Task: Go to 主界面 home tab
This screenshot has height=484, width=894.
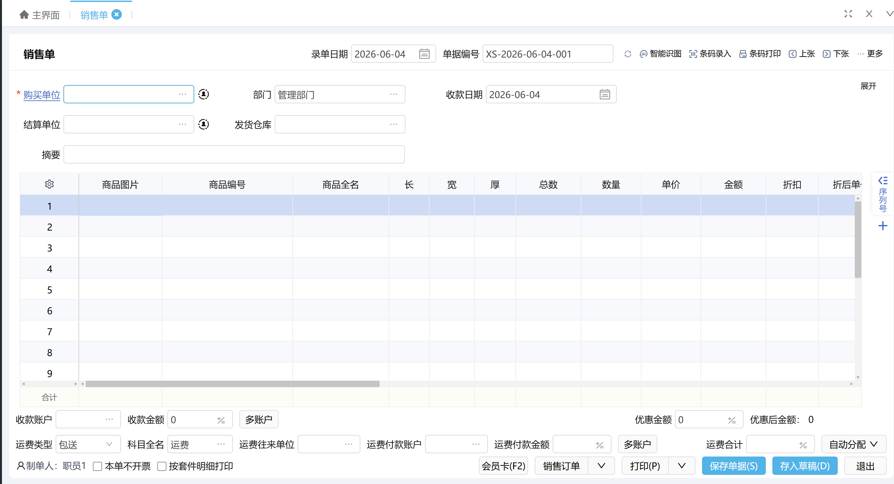Action: click(40, 15)
